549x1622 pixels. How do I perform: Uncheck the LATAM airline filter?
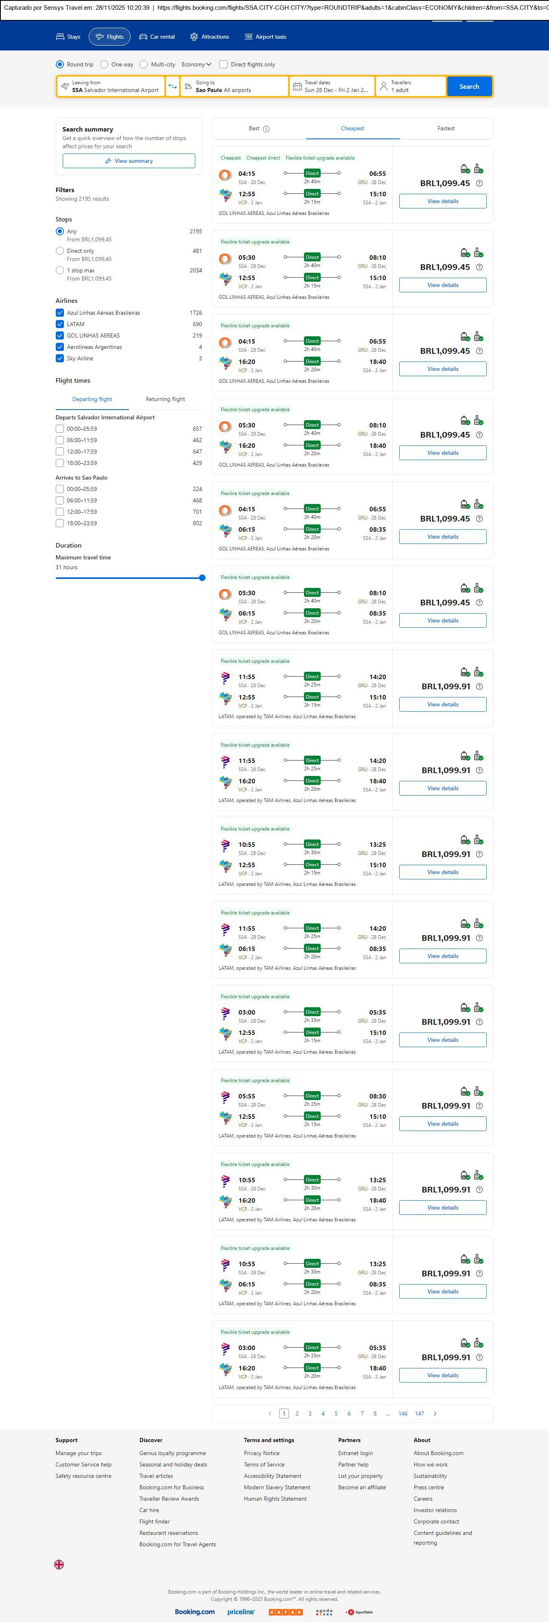tap(60, 324)
